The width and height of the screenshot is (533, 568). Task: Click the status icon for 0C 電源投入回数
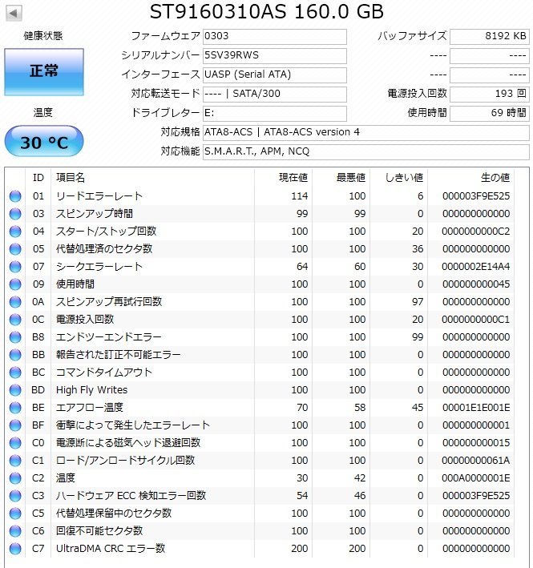[x=15, y=320]
